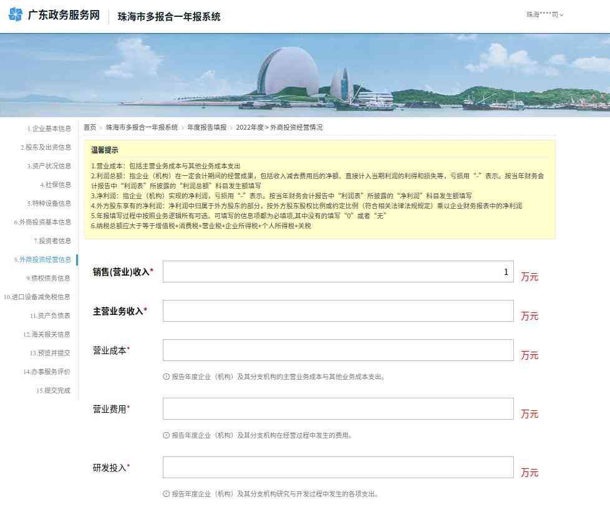
Task: Open 7.投资者信息 in the sidebar
Action: coord(52,241)
